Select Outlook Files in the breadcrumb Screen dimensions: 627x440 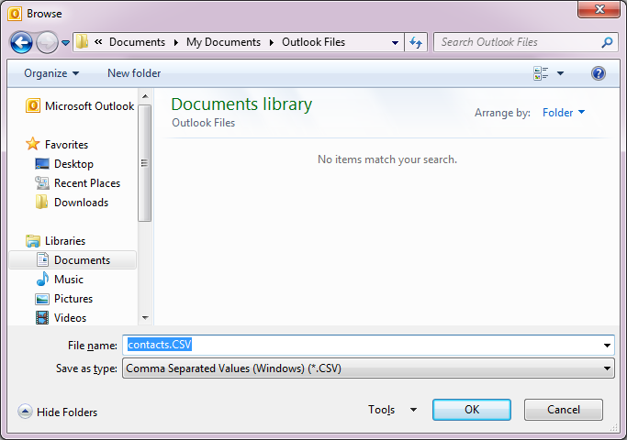coord(314,42)
